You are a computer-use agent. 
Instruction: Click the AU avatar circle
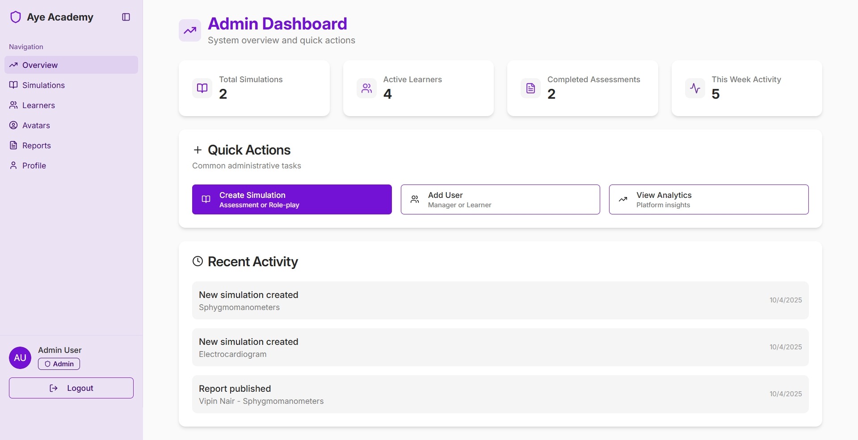point(20,357)
